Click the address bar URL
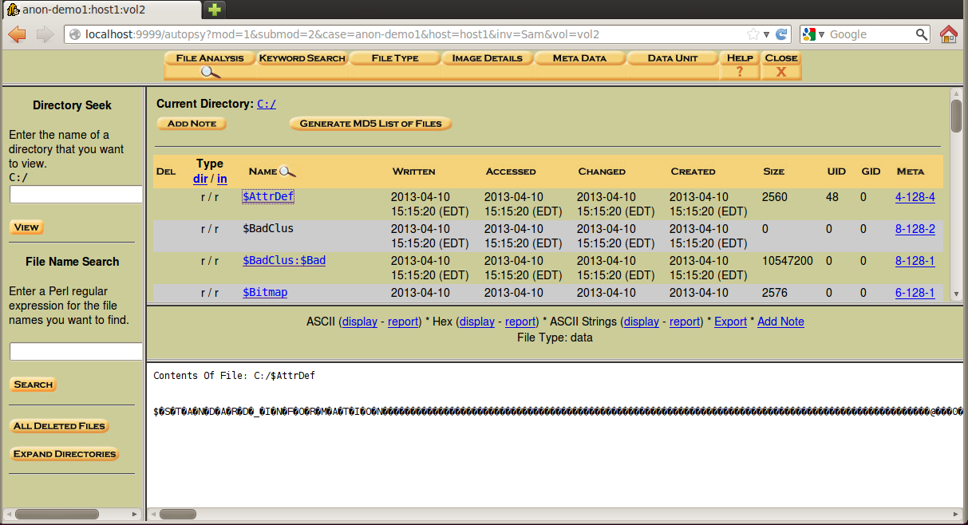Viewport: 968px width, 525px height. [x=342, y=34]
